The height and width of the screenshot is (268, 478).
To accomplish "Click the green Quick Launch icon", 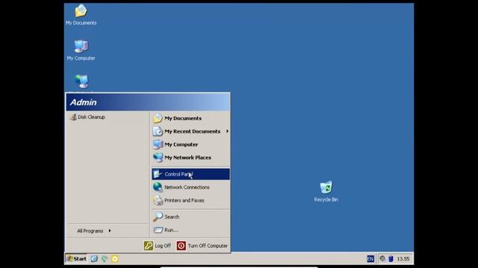I will click(105, 259).
